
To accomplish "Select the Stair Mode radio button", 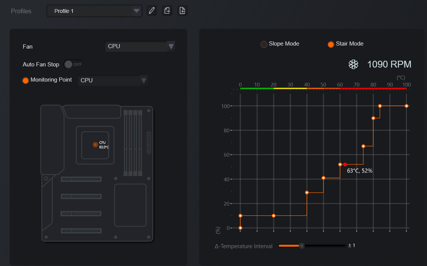I will click(331, 44).
